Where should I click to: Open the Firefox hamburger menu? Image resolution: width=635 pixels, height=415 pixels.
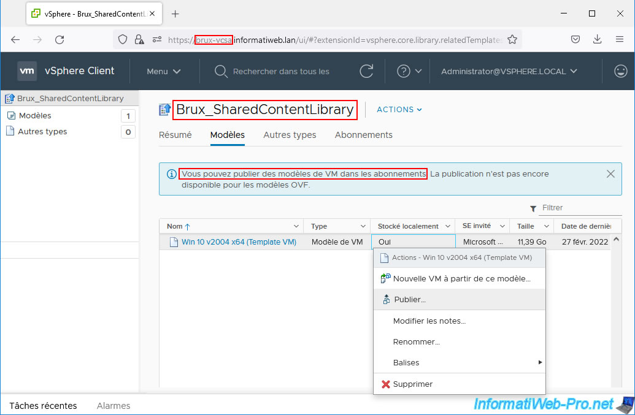point(620,39)
